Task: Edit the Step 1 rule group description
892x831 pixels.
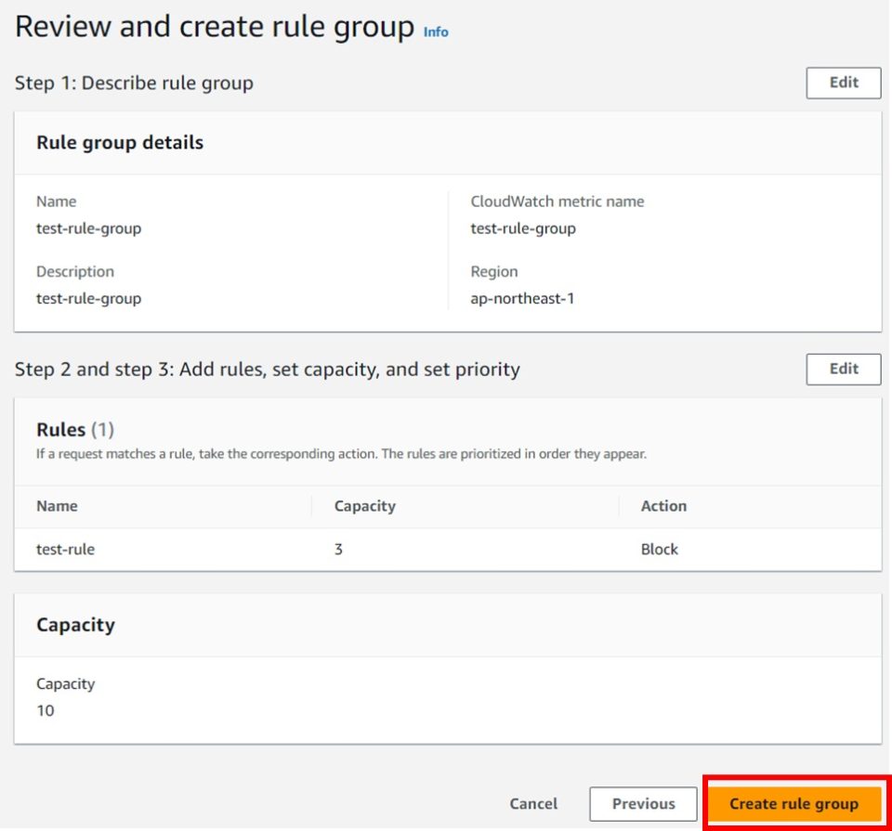Action: (x=842, y=83)
